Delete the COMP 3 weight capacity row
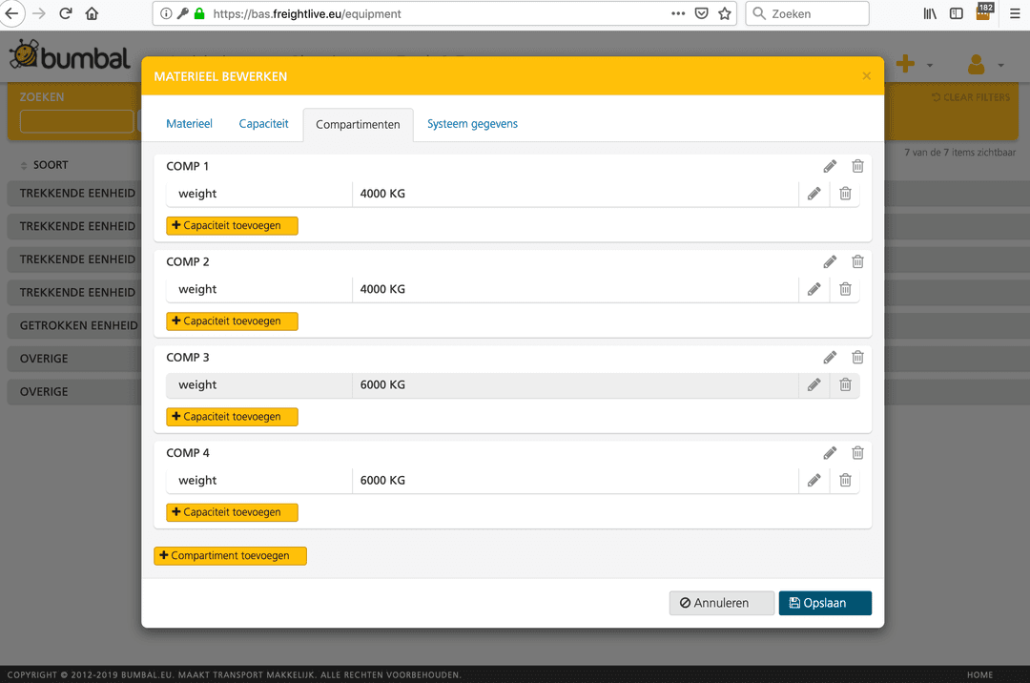This screenshot has height=683, width=1030. pyautogui.click(x=845, y=384)
